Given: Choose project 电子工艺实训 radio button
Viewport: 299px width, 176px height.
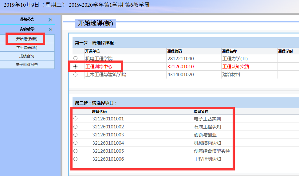Looking at the screenshot, I should [75, 119].
